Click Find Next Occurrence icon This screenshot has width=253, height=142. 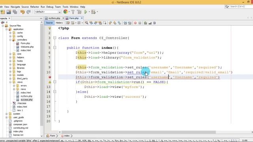coord(96,23)
